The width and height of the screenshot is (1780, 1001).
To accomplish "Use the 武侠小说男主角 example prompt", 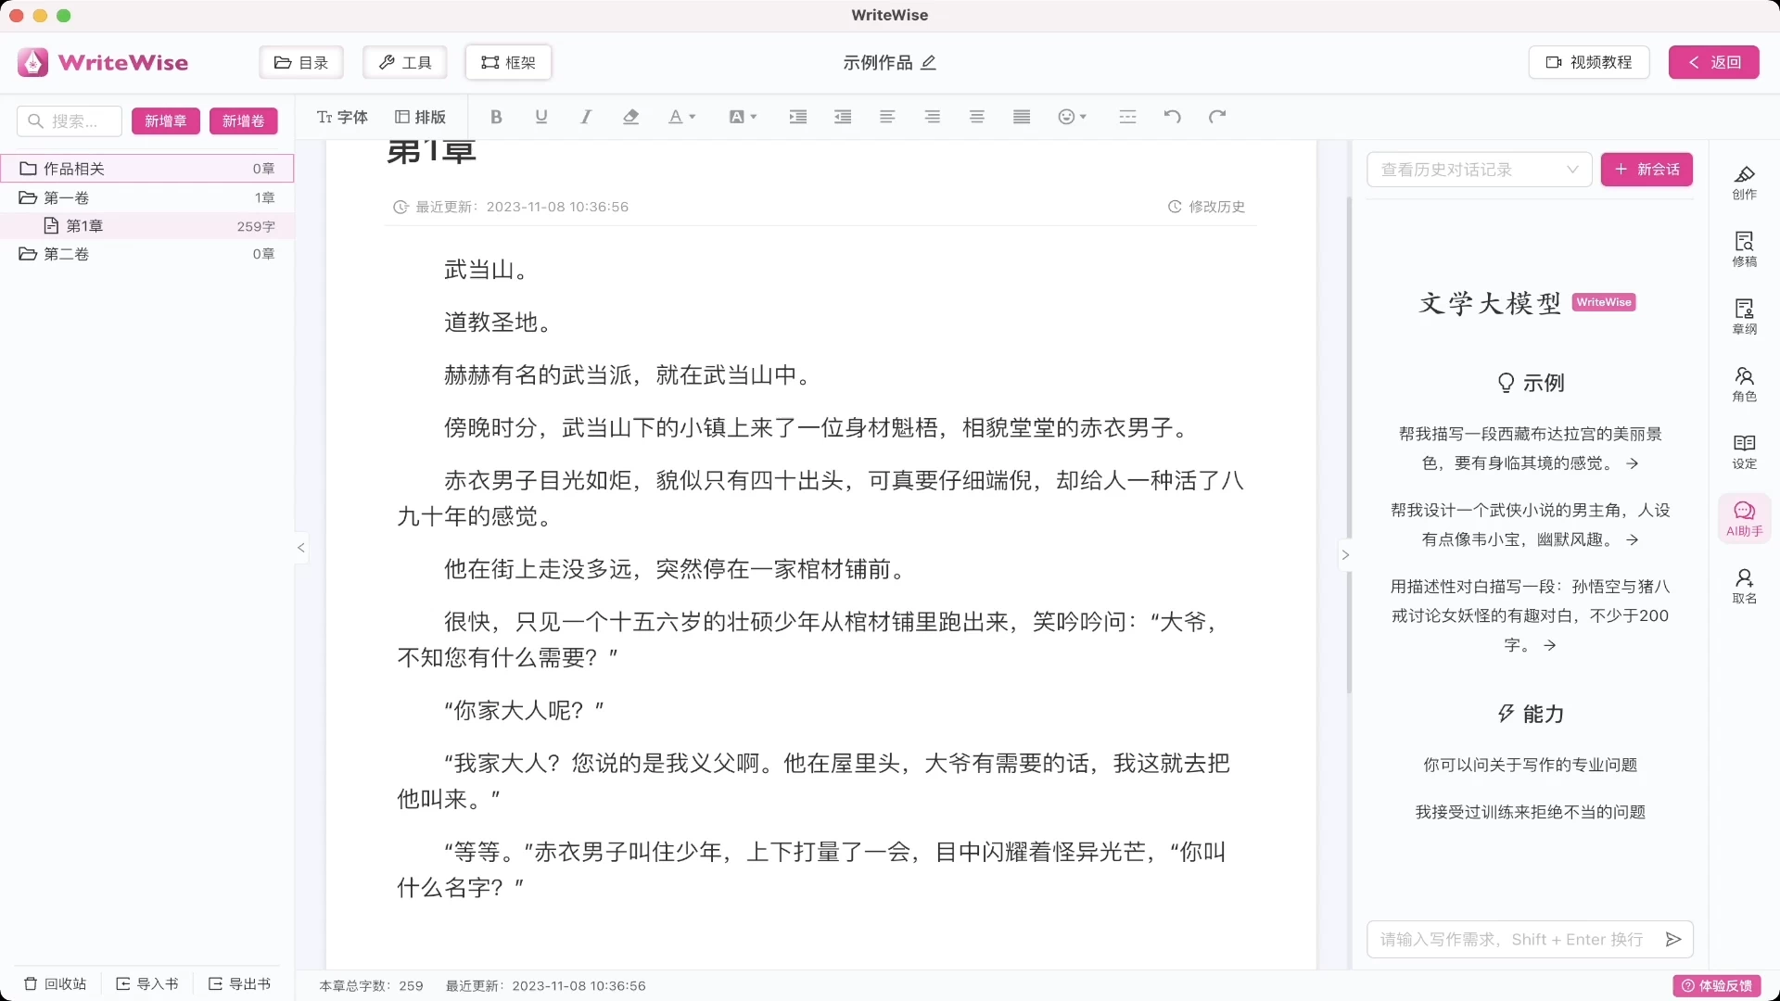I will pos(1530,525).
